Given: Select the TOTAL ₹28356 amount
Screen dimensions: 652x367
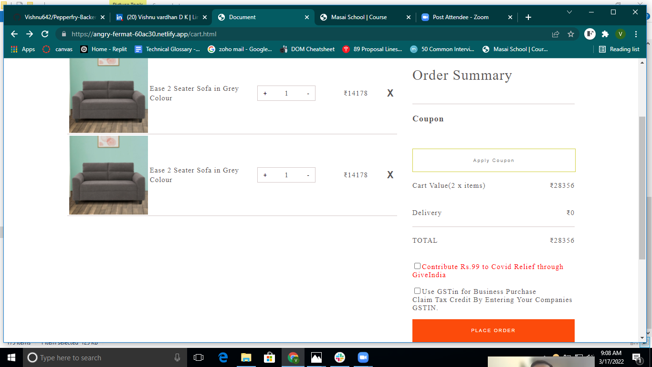Looking at the screenshot, I should coord(562,240).
